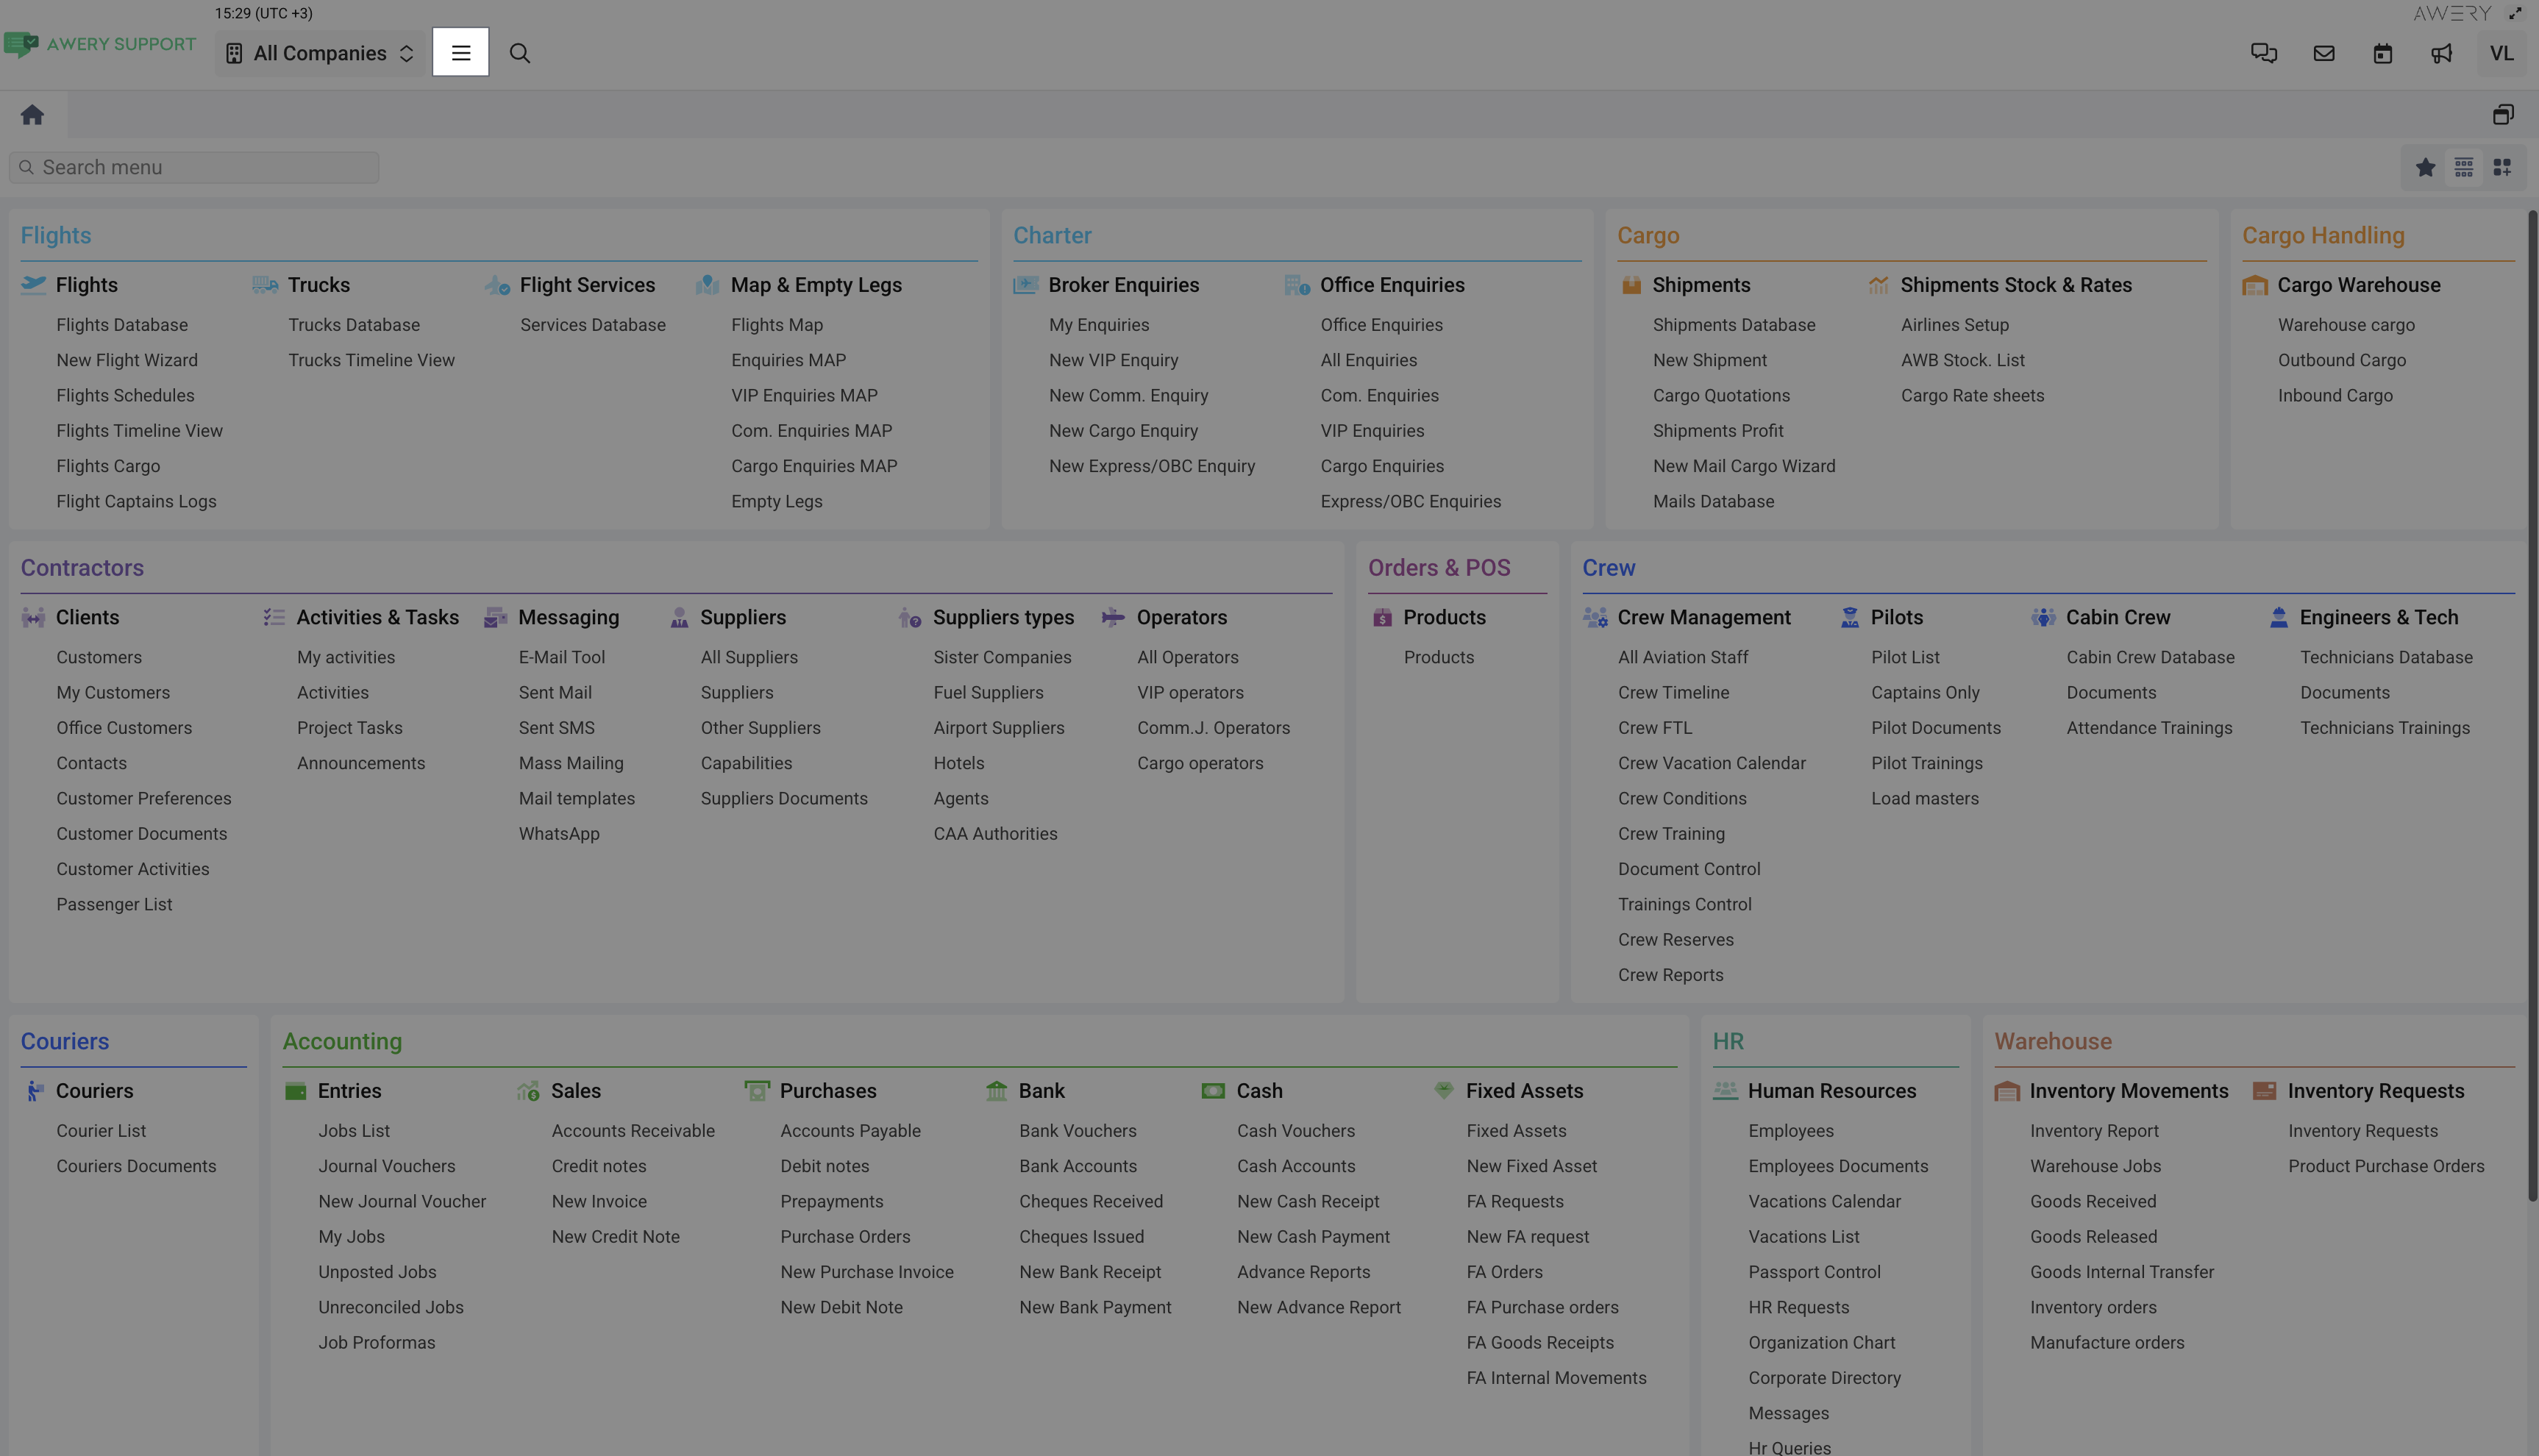Open the chat conversations icon
Screen dimensions: 2539x1456
coord(2263,53)
